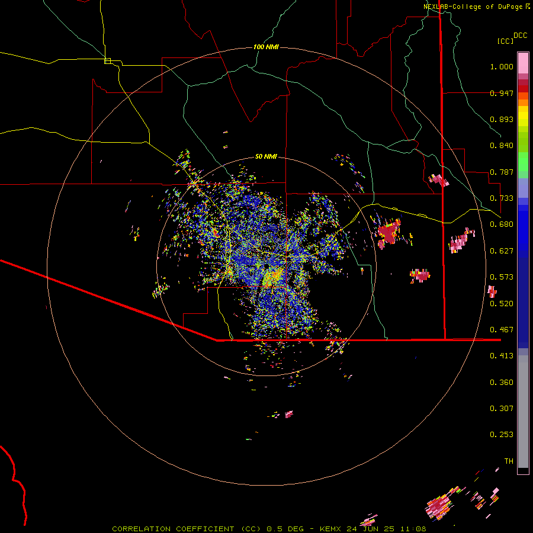Image resolution: width=533 pixels, height=533 pixels.
Task: Pick the light pink color bar segment
Action: point(523,63)
